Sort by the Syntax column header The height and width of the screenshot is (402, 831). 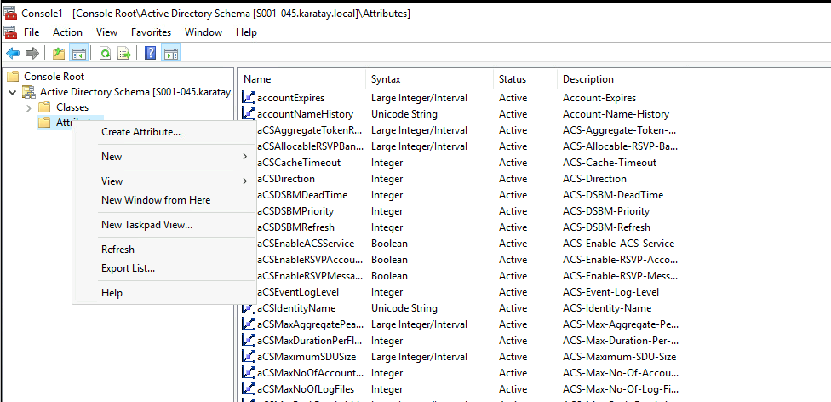tap(429, 79)
